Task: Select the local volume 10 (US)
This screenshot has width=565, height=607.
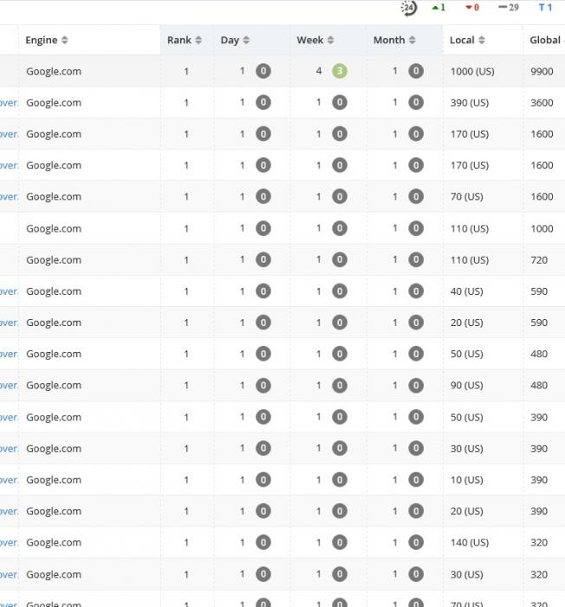Action: tap(467, 480)
